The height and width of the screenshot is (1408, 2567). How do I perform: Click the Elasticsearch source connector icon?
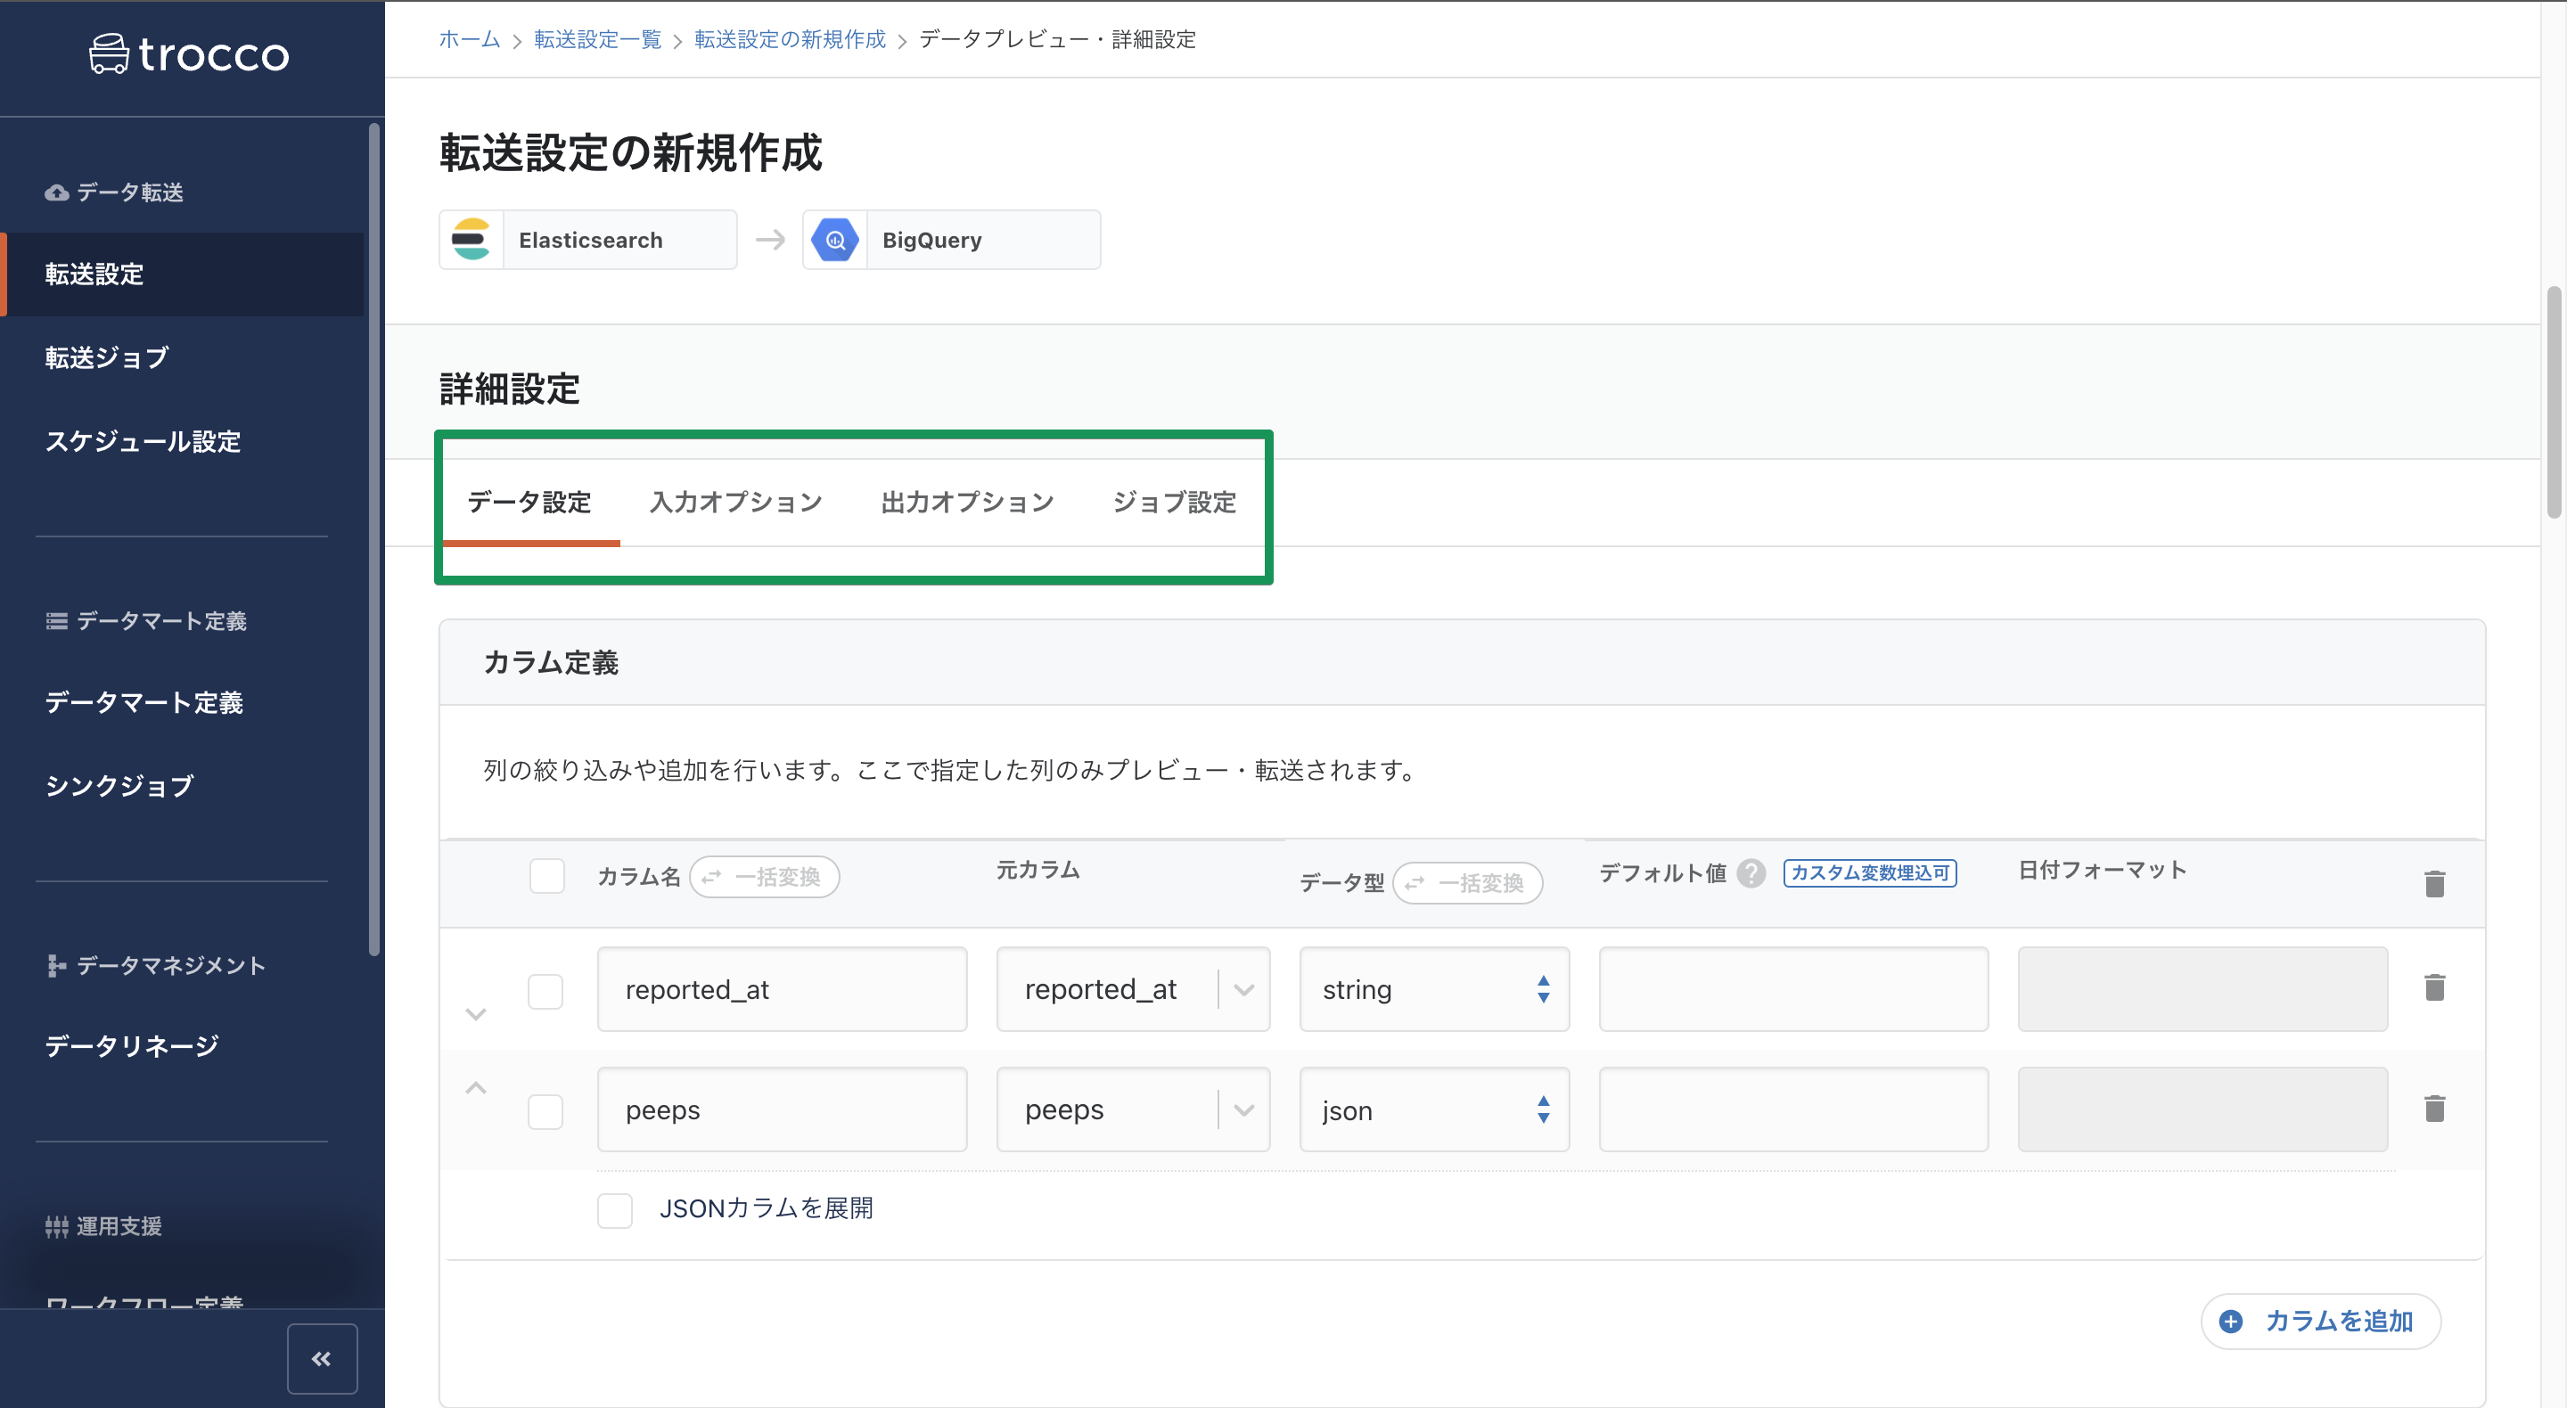472,239
